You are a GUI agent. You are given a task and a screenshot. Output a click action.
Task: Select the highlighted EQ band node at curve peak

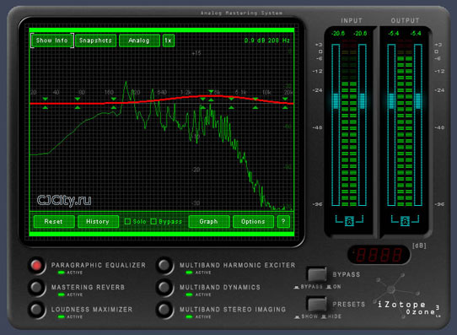[x=211, y=96]
